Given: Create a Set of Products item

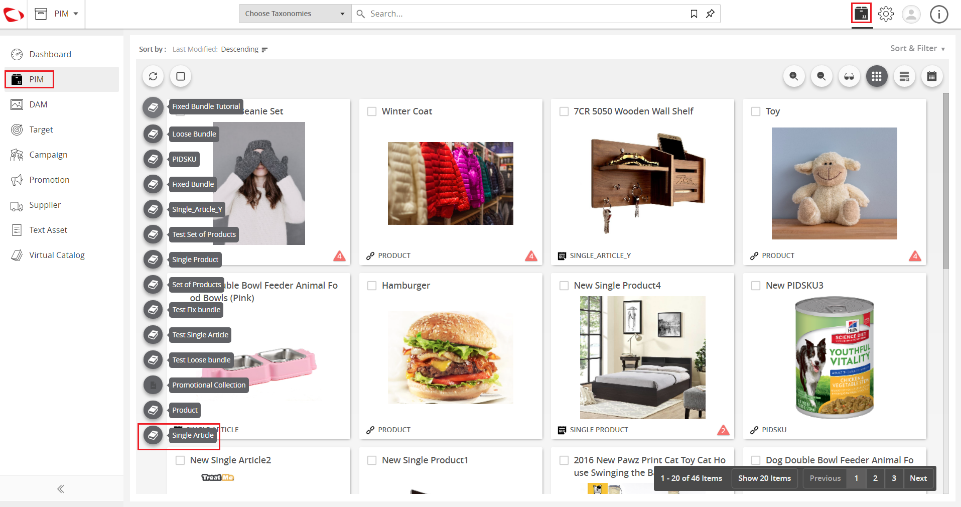Looking at the screenshot, I should point(153,285).
